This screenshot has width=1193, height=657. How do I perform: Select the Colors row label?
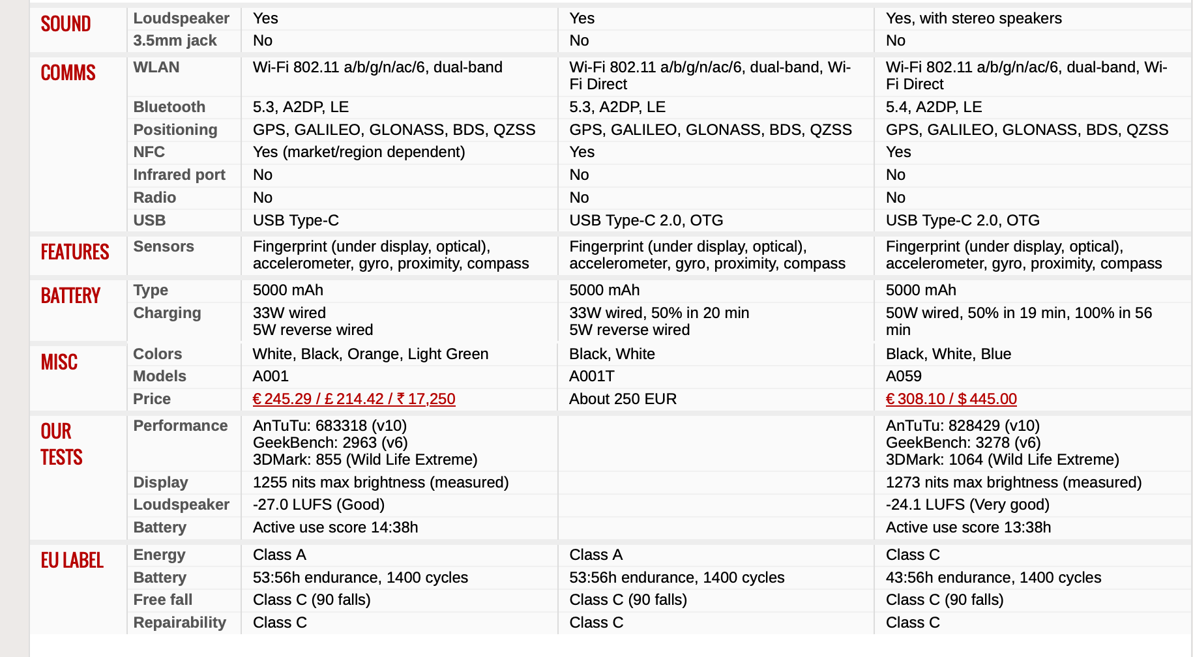point(157,354)
